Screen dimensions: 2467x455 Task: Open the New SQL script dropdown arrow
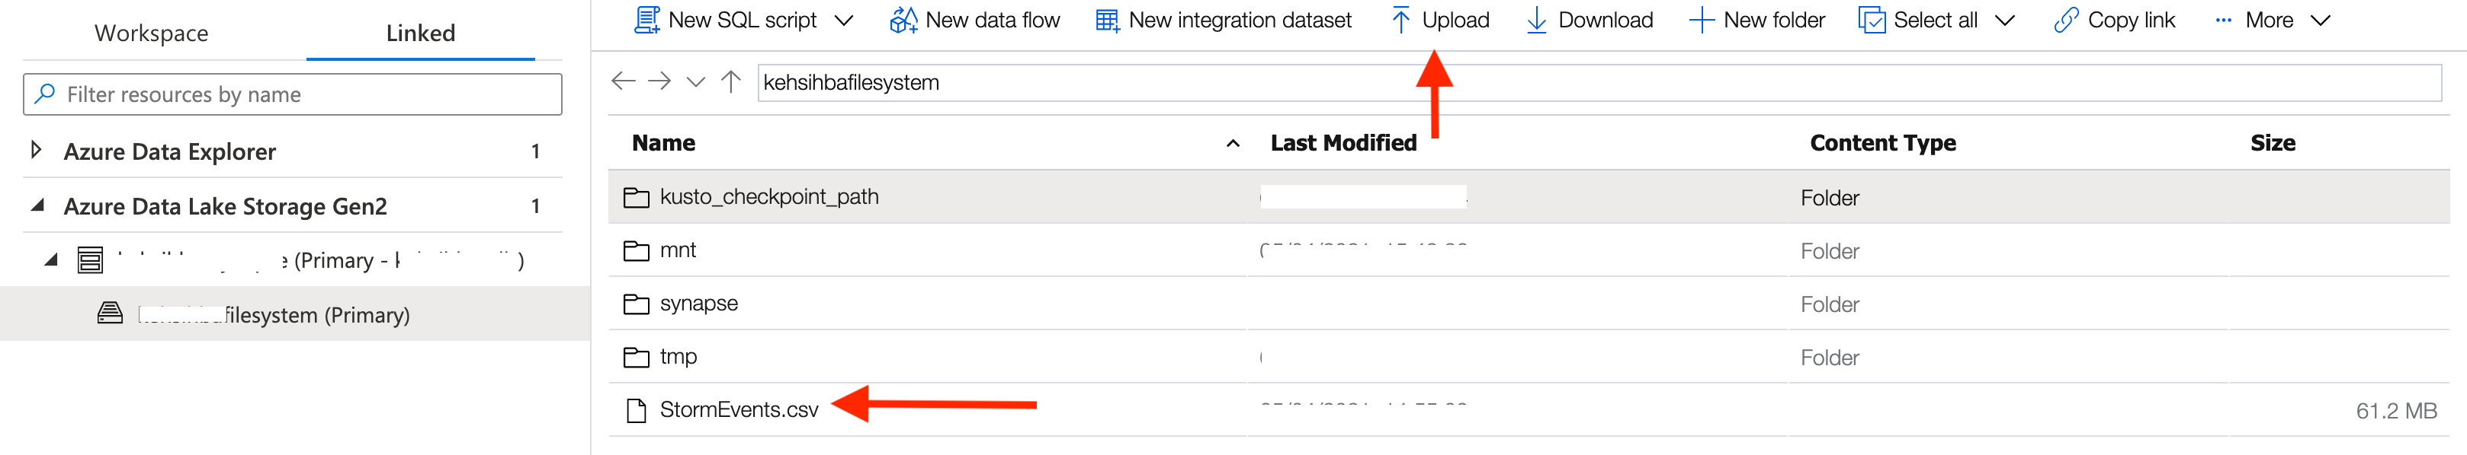click(844, 20)
